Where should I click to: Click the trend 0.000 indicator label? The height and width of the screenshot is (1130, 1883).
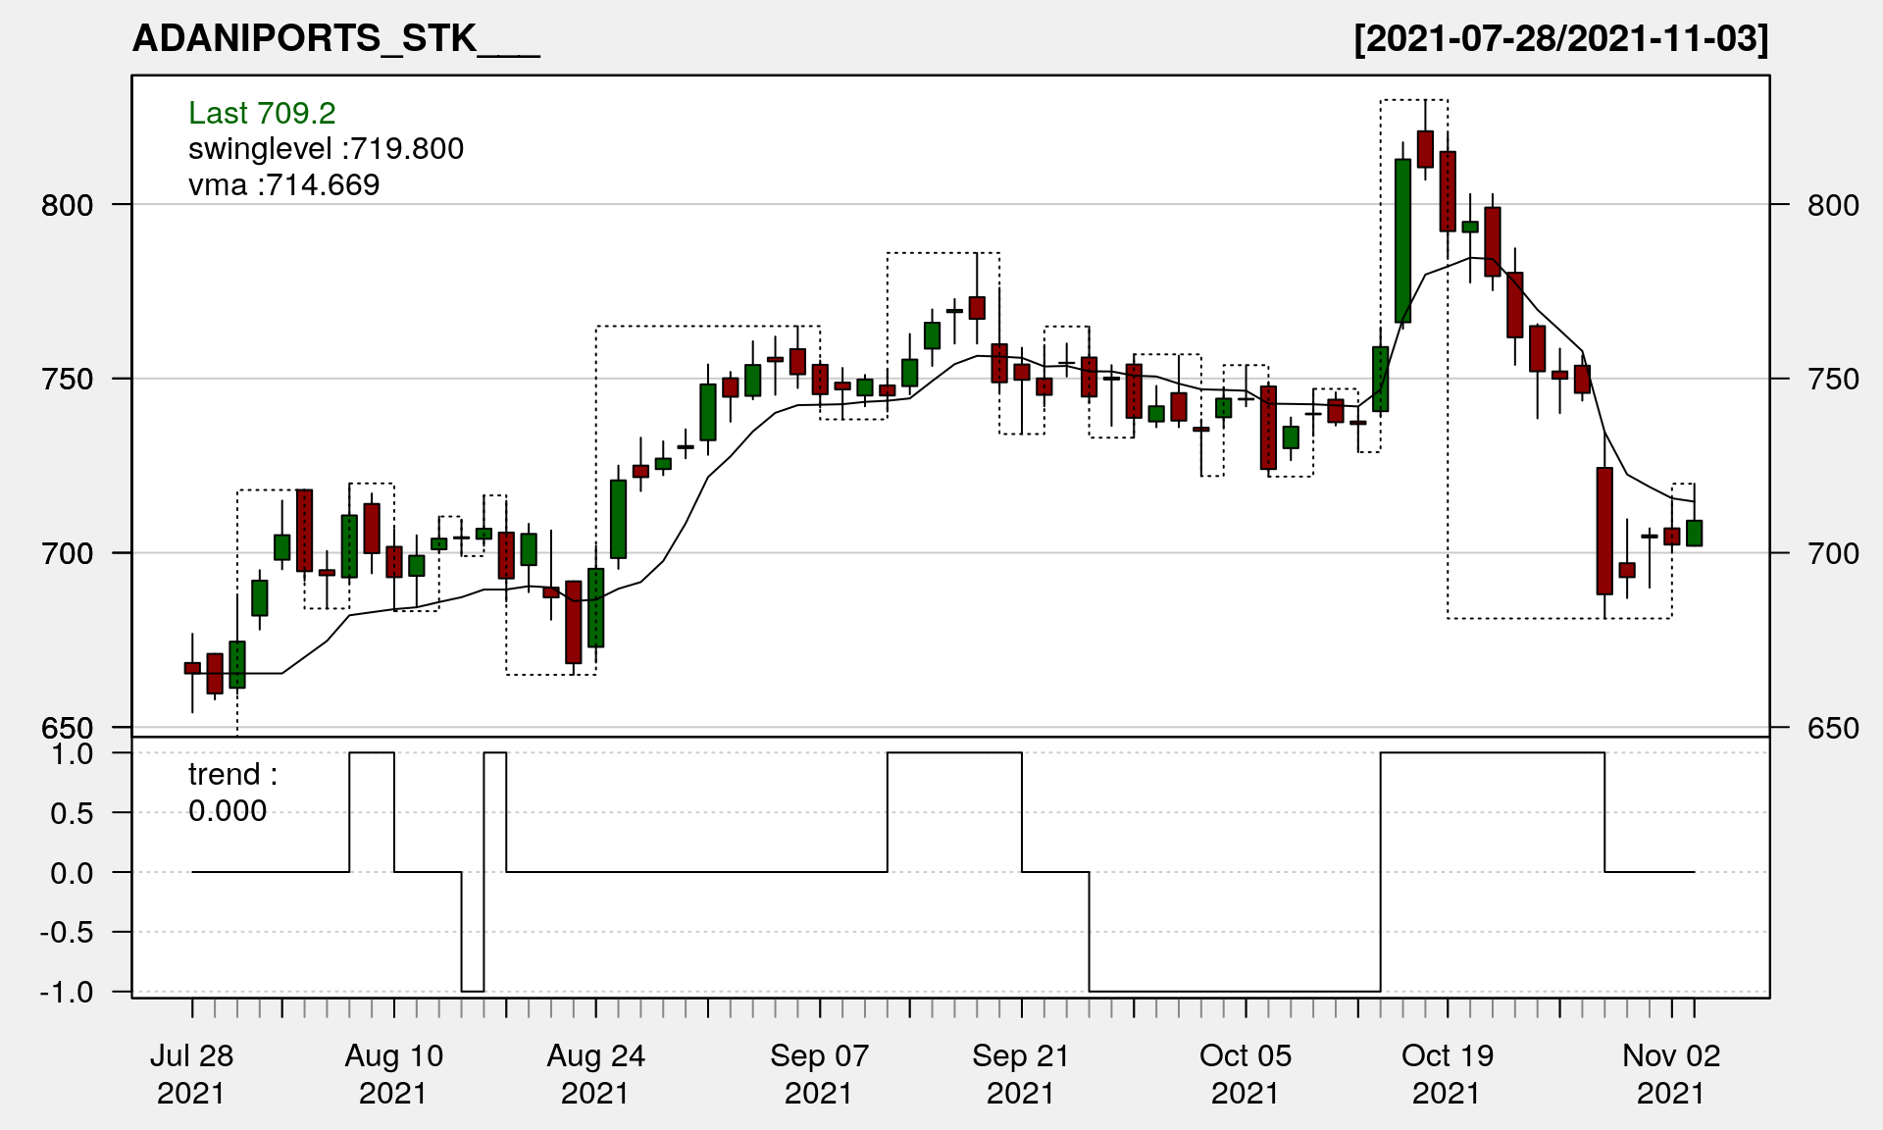232,793
